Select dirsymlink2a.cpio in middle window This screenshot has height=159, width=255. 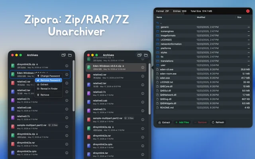click(116, 146)
